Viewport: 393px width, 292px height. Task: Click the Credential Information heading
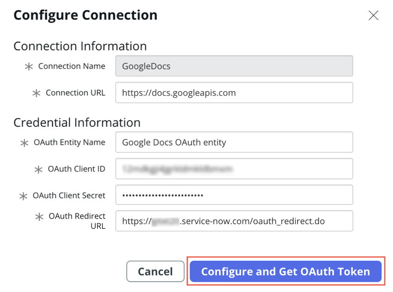click(x=77, y=123)
